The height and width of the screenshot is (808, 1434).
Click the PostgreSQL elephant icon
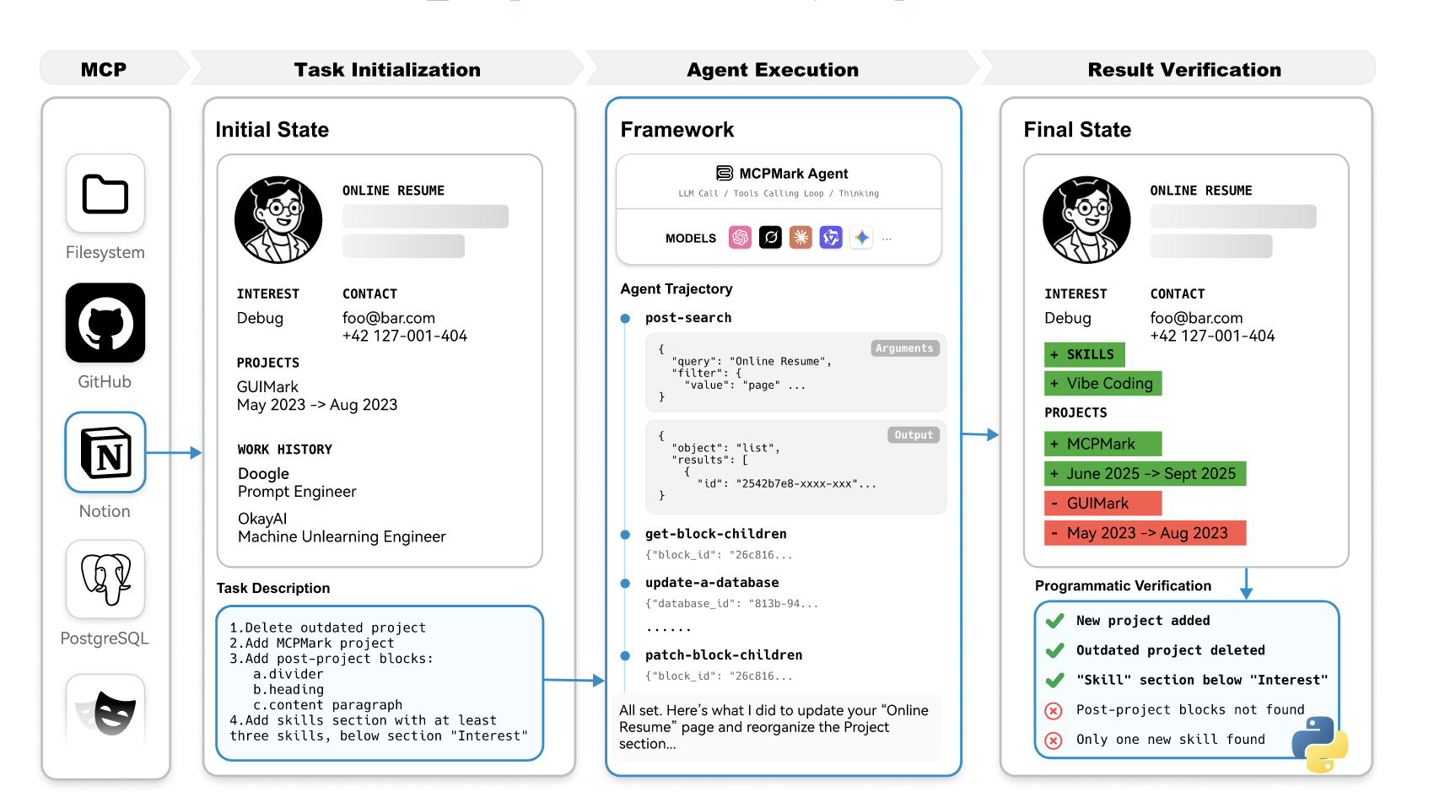click(105, 579)
